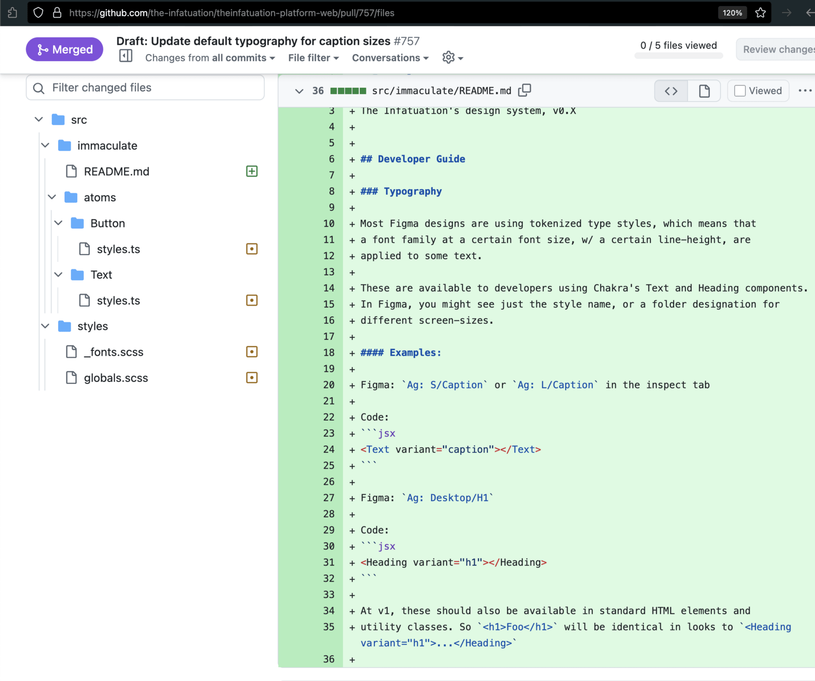
Task: Click modified icon beside _fonts.scss
Action: [x=252, y=352]
